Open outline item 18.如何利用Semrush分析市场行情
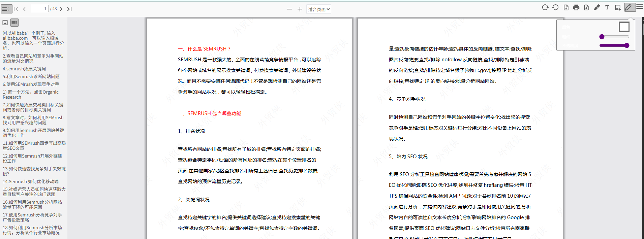The width and height of the screenshot is (644, 239). pos(32,230)
